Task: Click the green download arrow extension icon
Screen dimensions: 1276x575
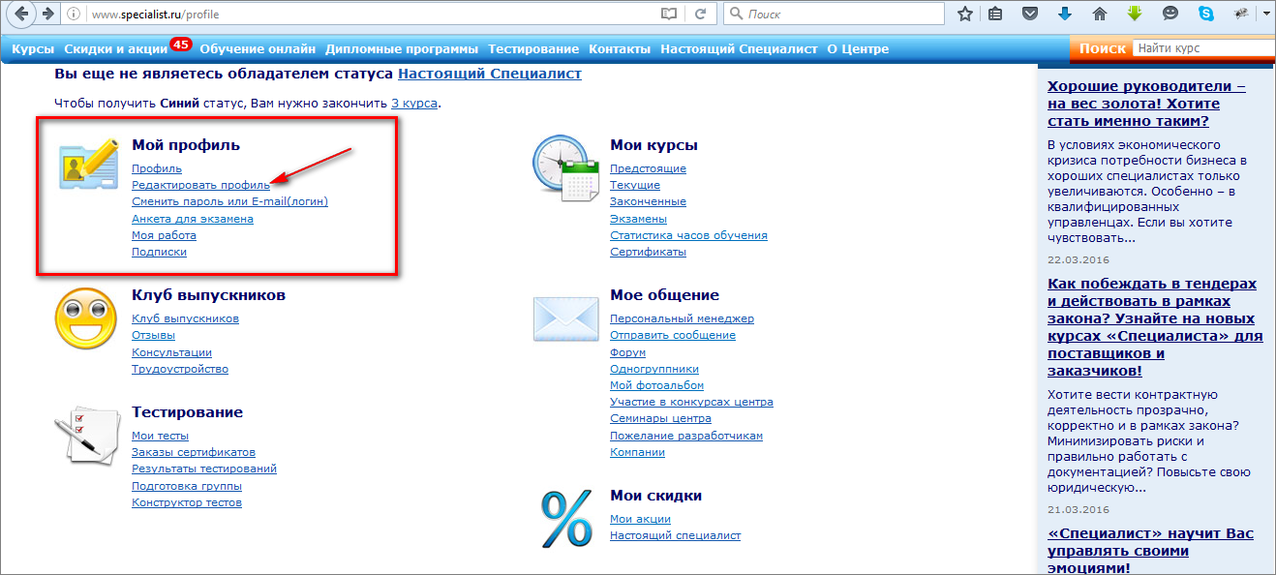Action: pyautogui.click(x=1136, y=15)
